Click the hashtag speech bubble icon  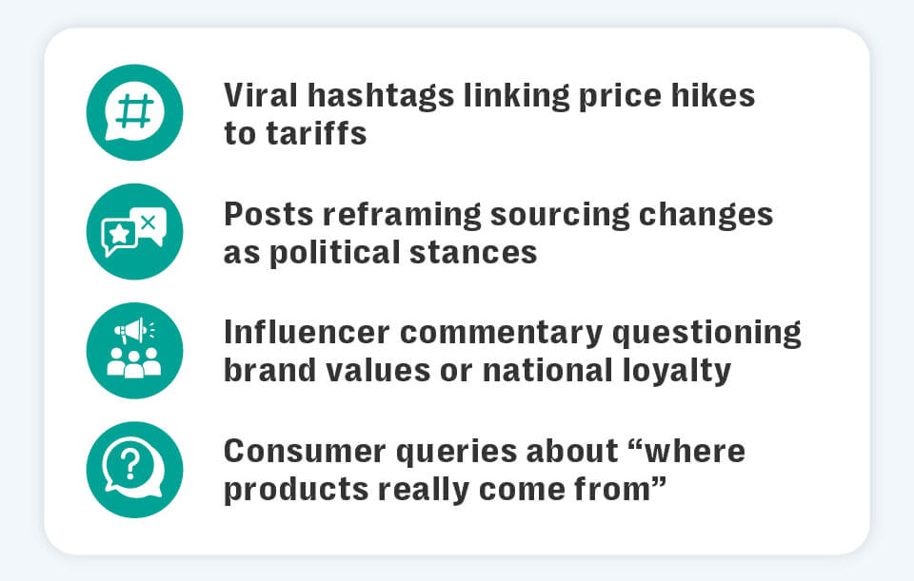134,112
